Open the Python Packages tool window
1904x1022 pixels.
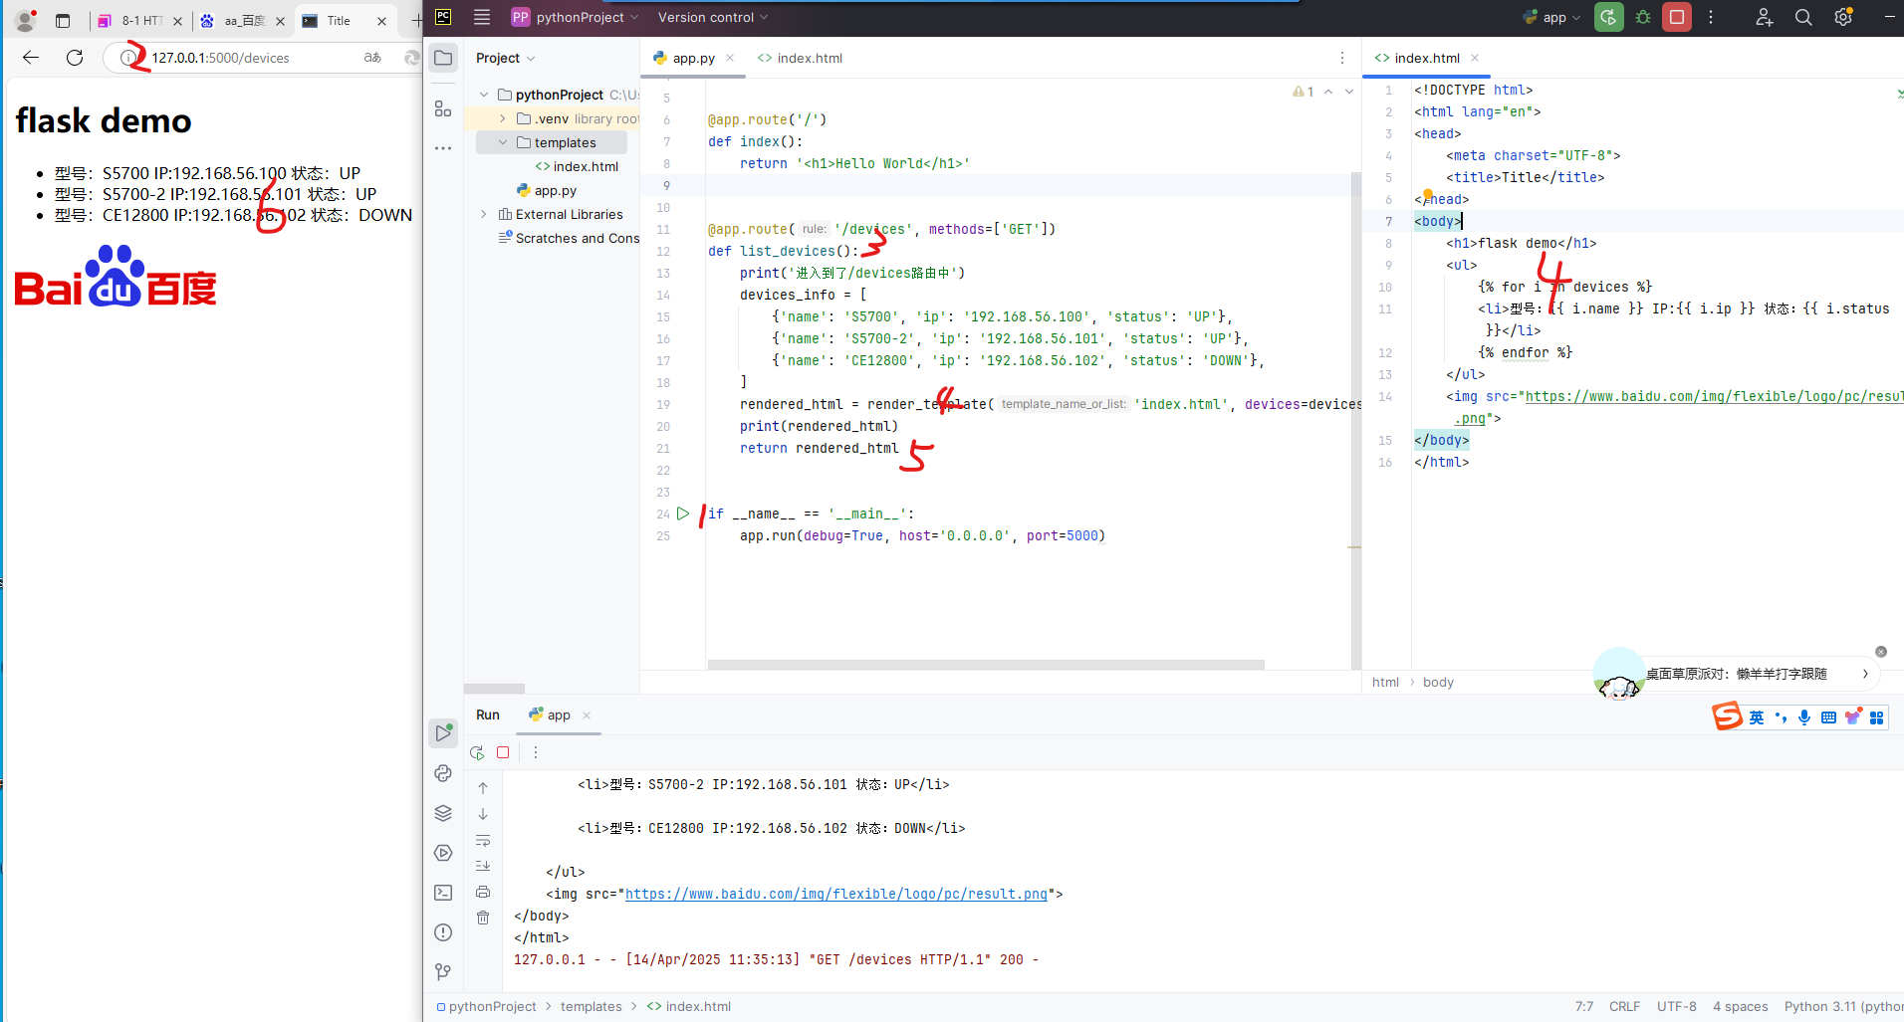443,813
